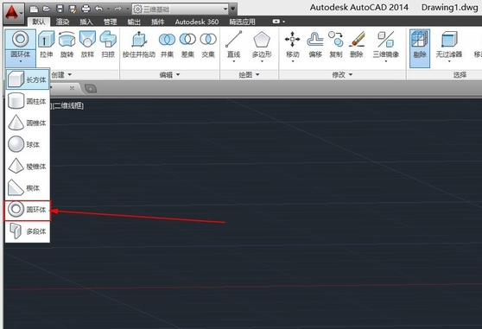Toggle the 剔除 culling button
Screen dimensions: 482x329
point(420,48)
